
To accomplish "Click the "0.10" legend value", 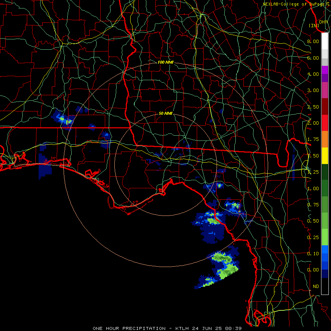I will (x=313, y=254).
